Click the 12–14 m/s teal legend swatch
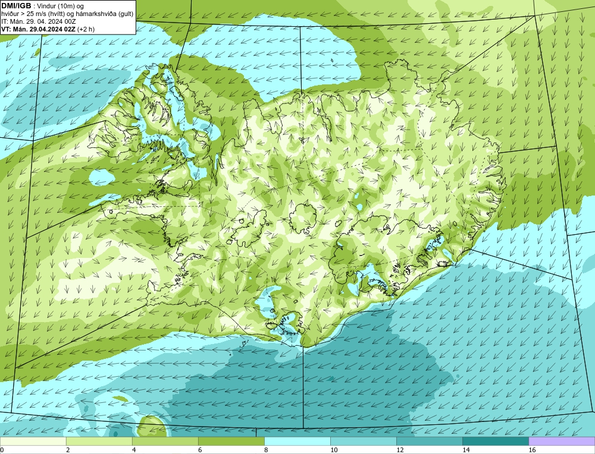The height and width of the screenshot is (454, 595). click(429, 441)
